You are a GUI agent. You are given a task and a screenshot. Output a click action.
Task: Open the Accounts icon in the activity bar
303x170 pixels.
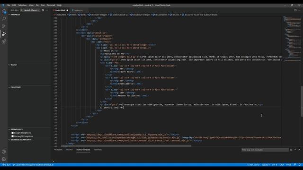(4, 152)
